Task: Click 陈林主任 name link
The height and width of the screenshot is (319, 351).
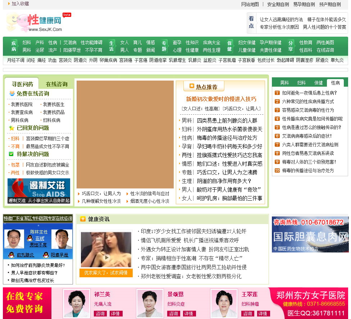Action: 39,232
